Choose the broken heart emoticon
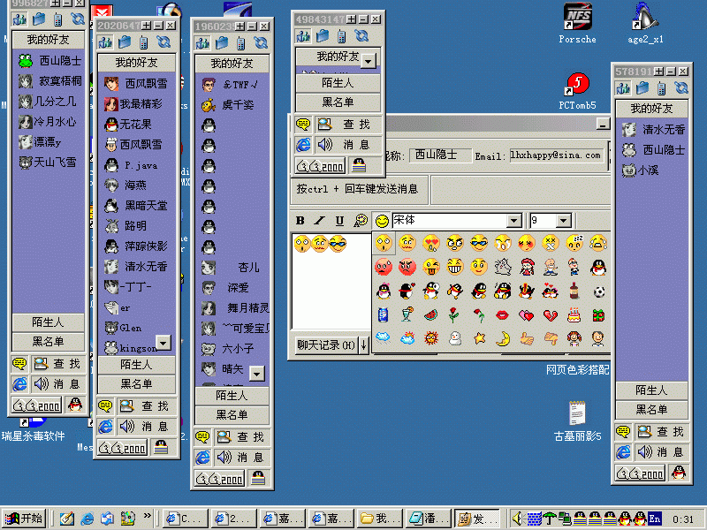Viewport: 707px width, 530px height. click(551, 314)
